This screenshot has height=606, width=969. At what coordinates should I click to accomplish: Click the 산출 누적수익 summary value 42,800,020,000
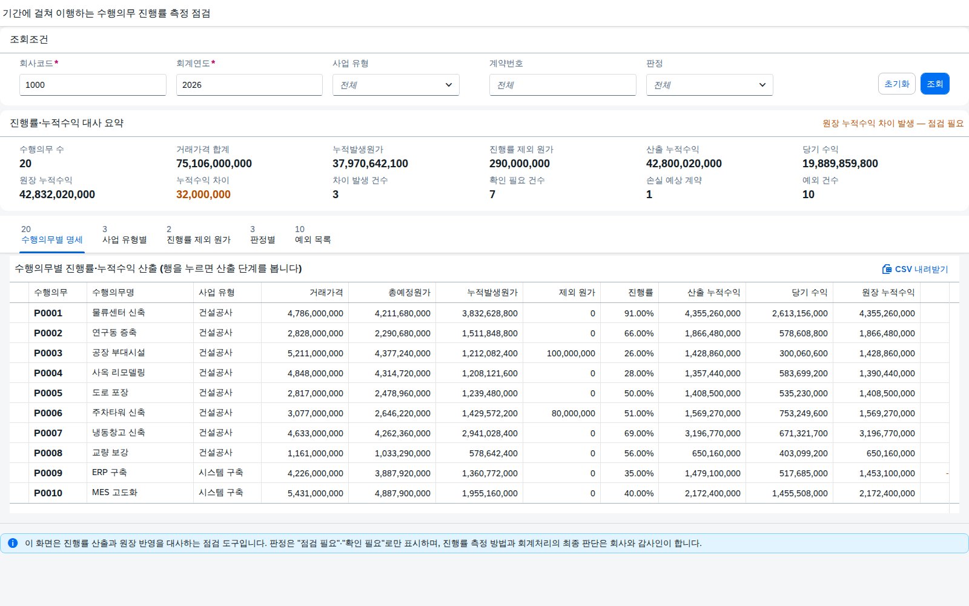(x=684, y=164)
